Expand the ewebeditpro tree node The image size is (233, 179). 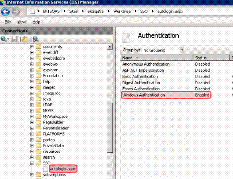click(x=32, y=58)
